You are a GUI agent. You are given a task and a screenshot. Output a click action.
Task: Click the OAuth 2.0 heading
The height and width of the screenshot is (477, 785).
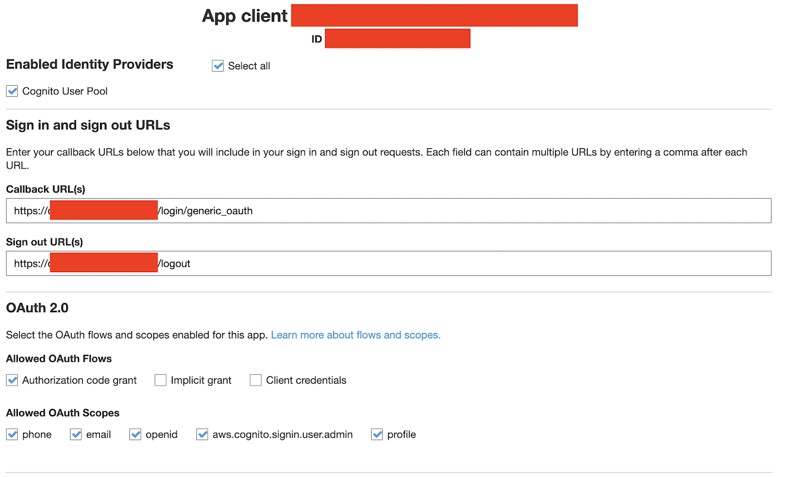tap(37, 308)
